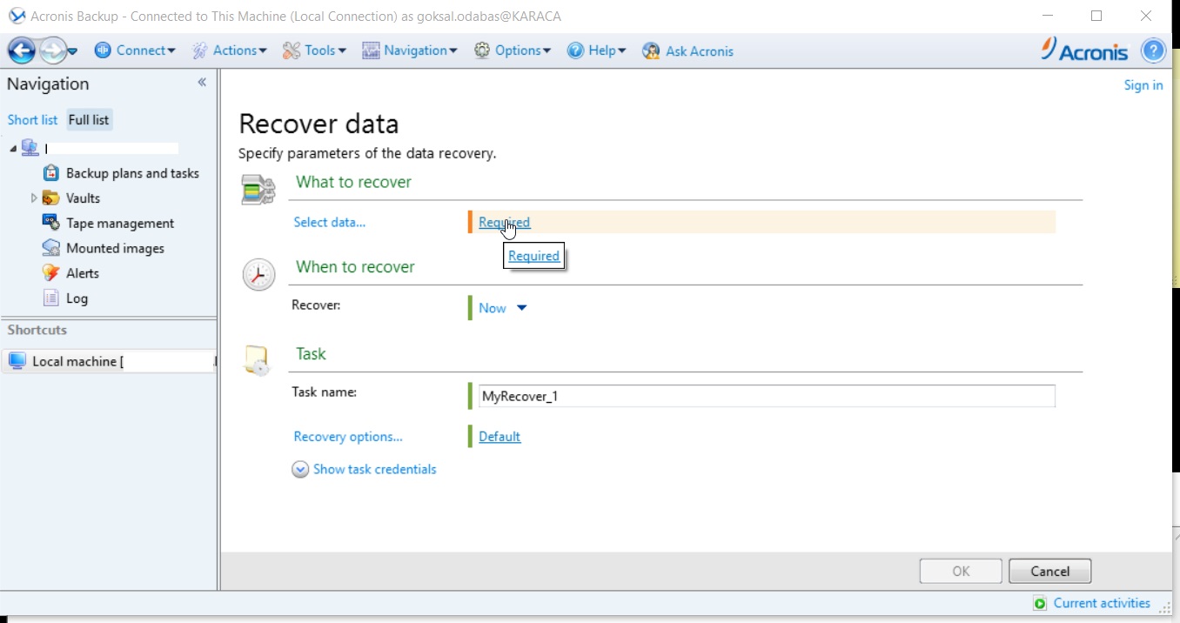Open Backup plans and tasks
Screen dimensions: 1180x623
pyautogui.click(x=132, y=173)
